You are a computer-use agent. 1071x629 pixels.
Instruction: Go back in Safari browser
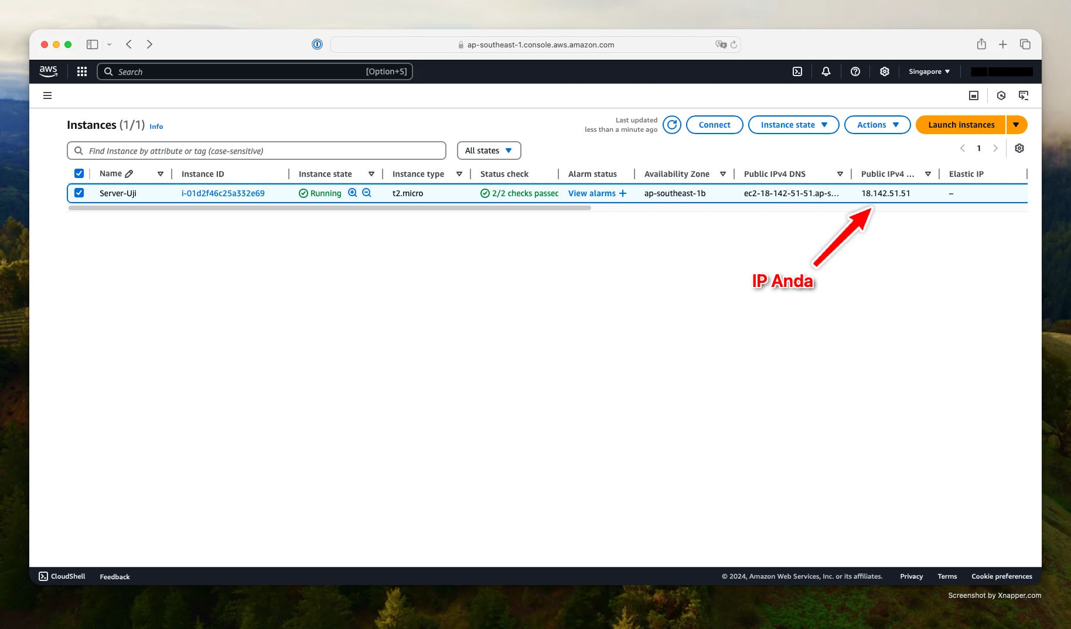129,45
